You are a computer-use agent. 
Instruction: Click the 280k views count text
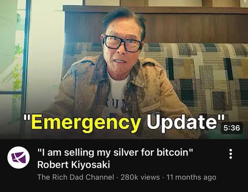pyautogui.click(x=140, y=177)
